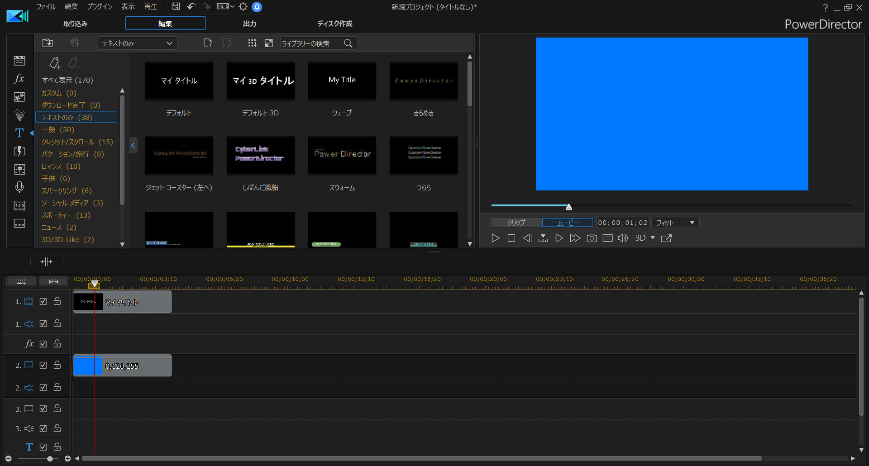Image resolution: width=869 pixels, height=466 pixels.
Task: Select the 一般 (50) tag
Action: point(58,129)
